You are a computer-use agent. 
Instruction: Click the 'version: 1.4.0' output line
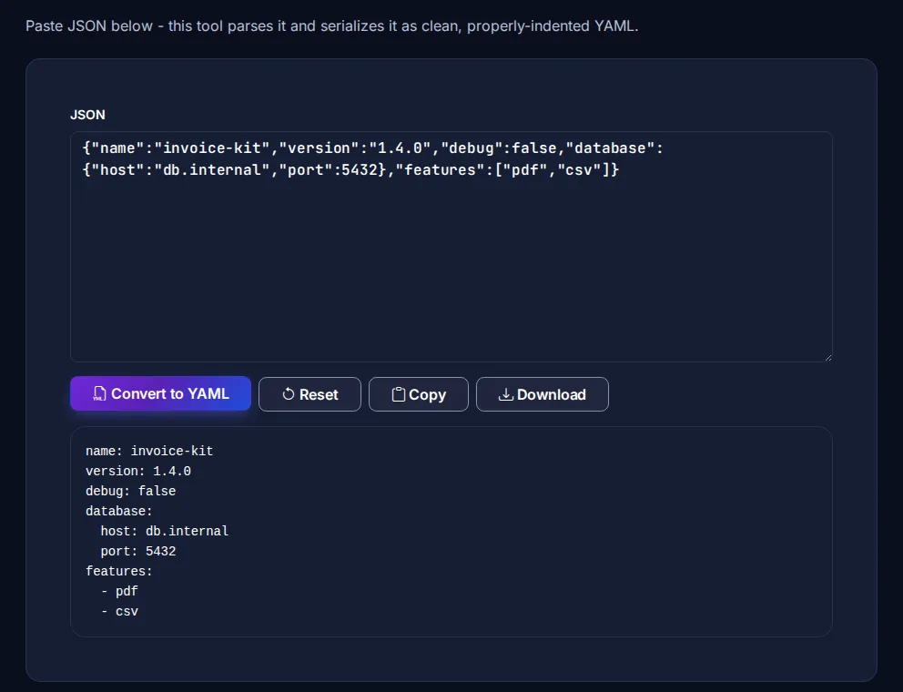point(138,472)
